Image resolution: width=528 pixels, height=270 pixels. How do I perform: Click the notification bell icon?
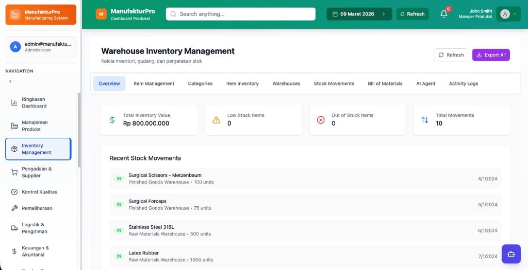point(443,14)
